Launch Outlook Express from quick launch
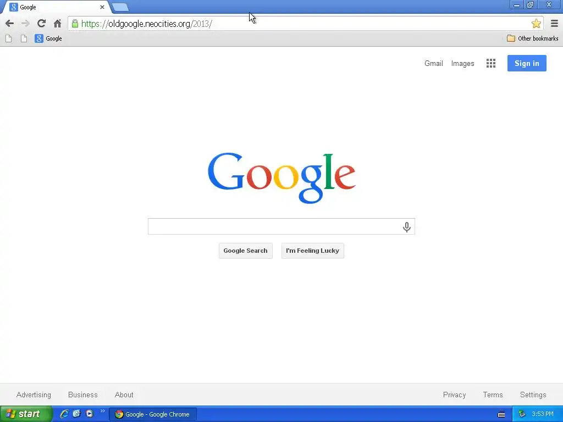The image size is (563, 422). pos(77,414)
